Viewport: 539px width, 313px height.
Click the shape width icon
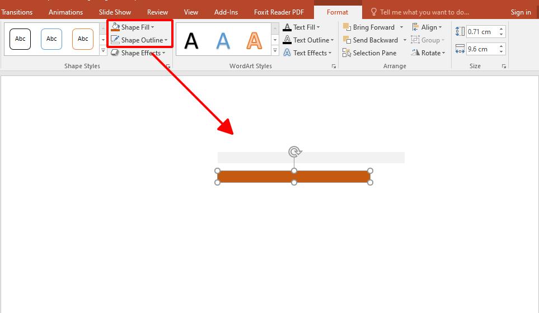coord(460,49)
